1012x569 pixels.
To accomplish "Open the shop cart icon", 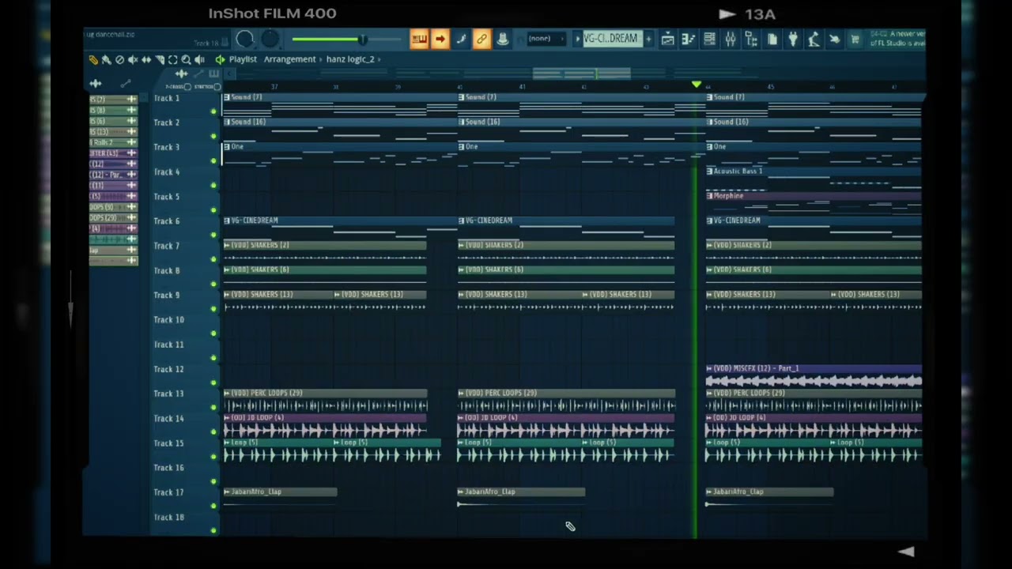I will pos(855,39).
